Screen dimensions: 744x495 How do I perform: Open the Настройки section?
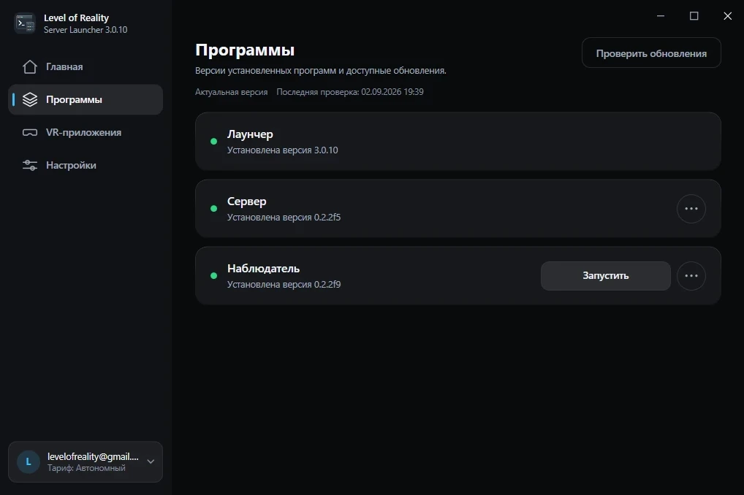tap(86, 165)
